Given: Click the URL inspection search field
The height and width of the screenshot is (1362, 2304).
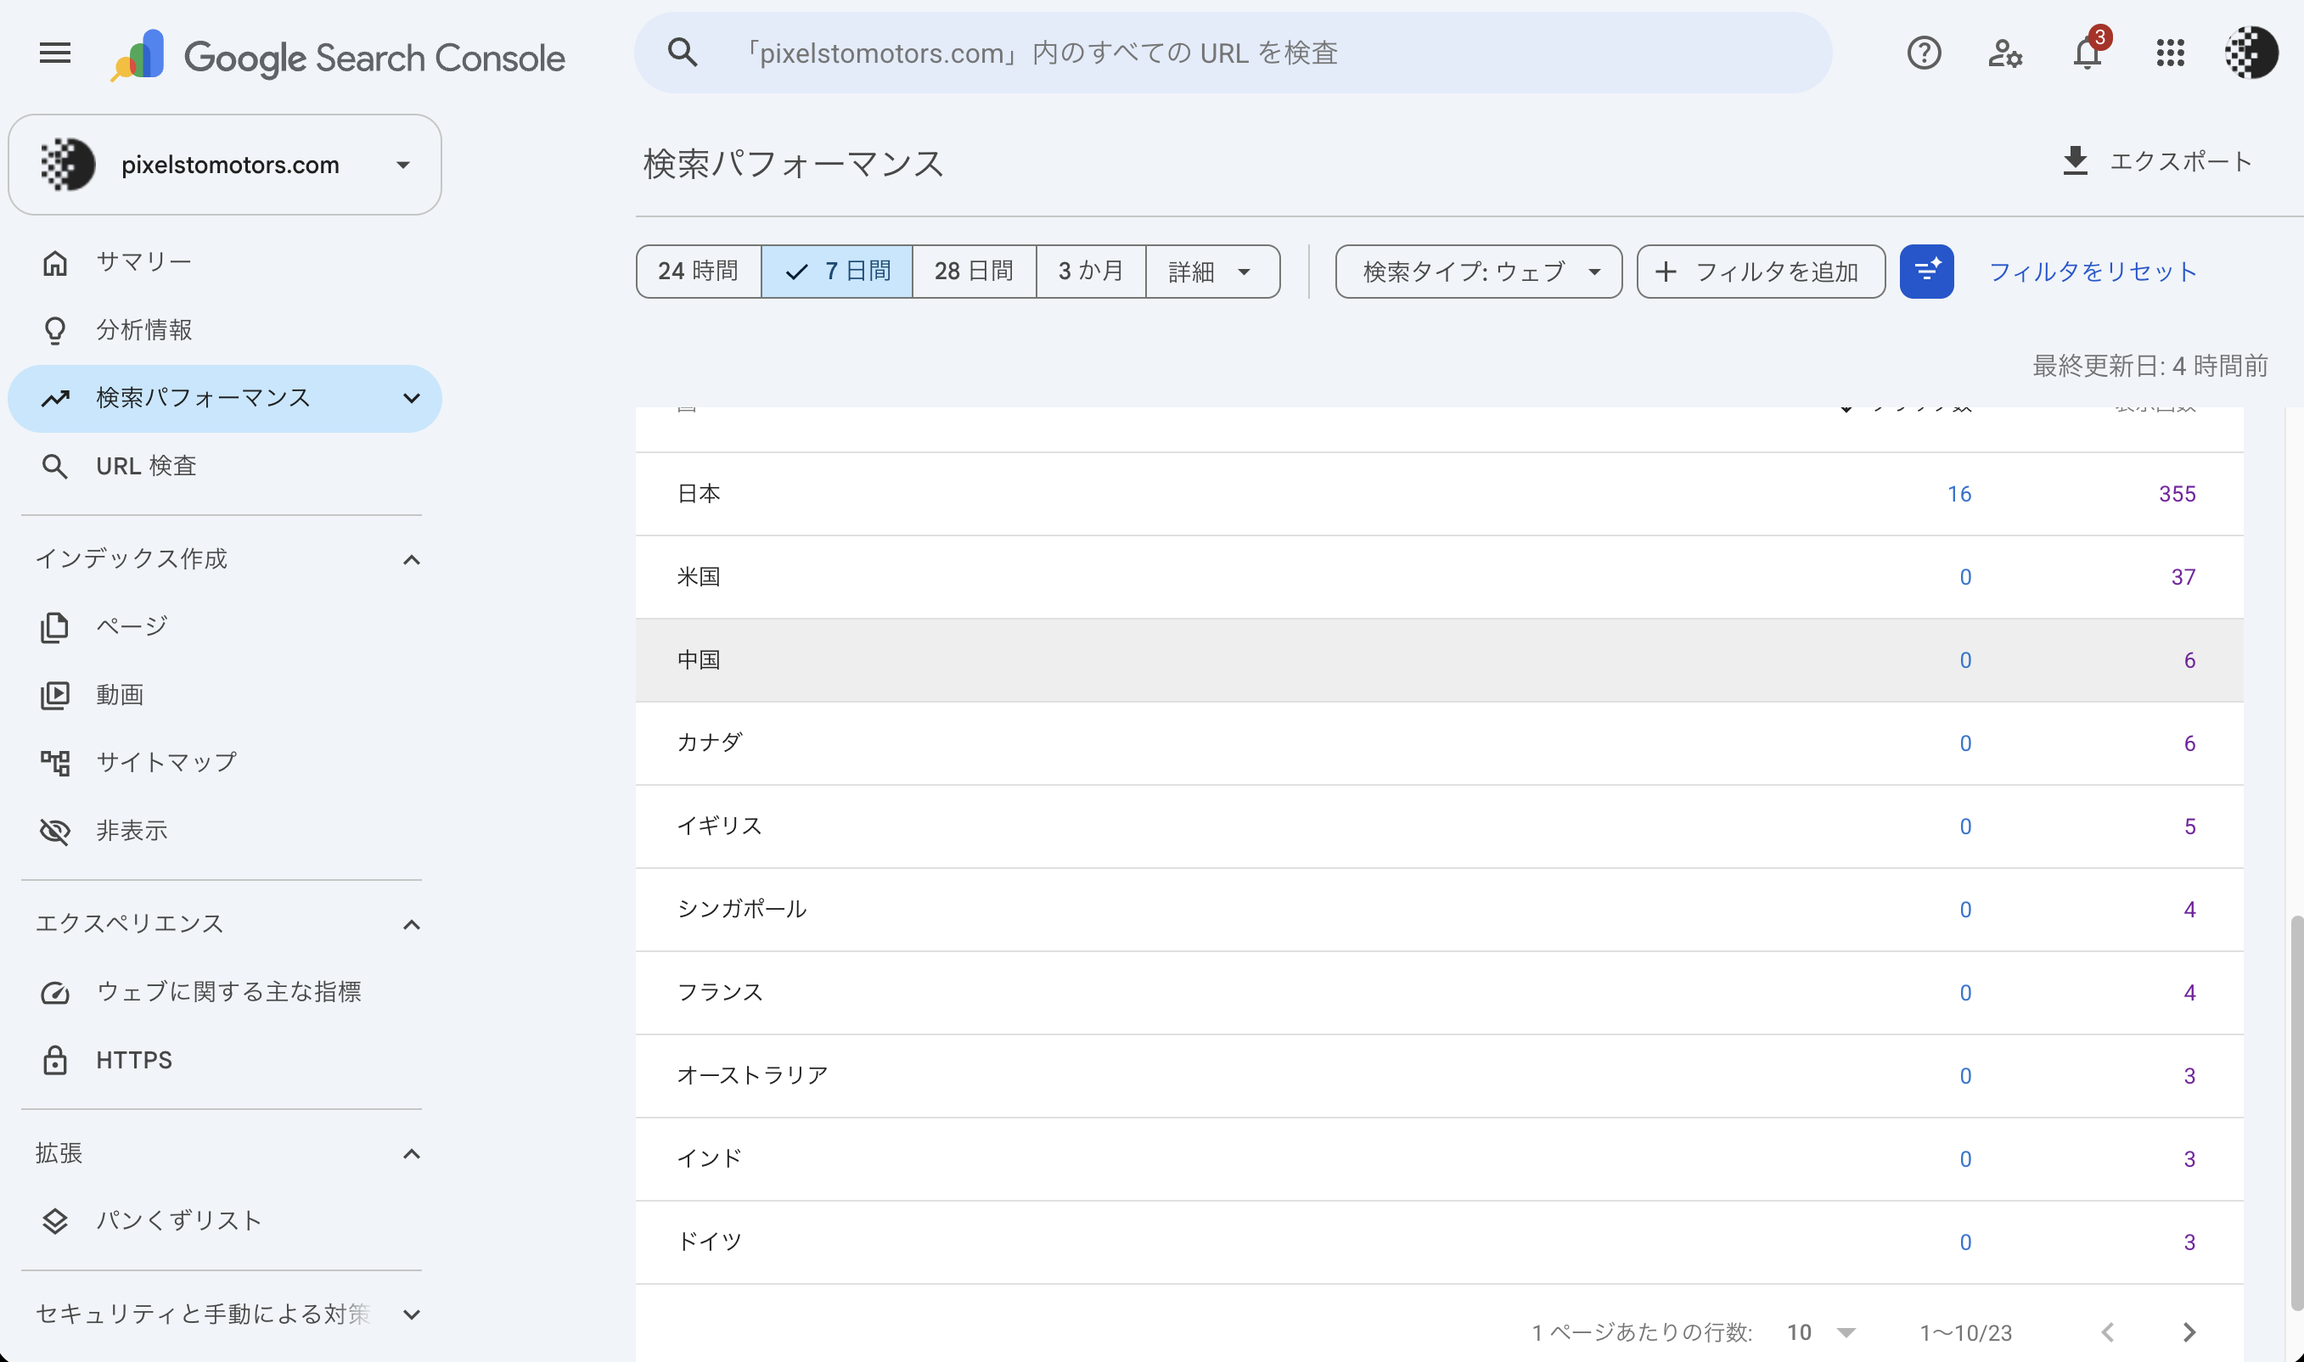Looking at the screenshot, I should (1233, 53).
